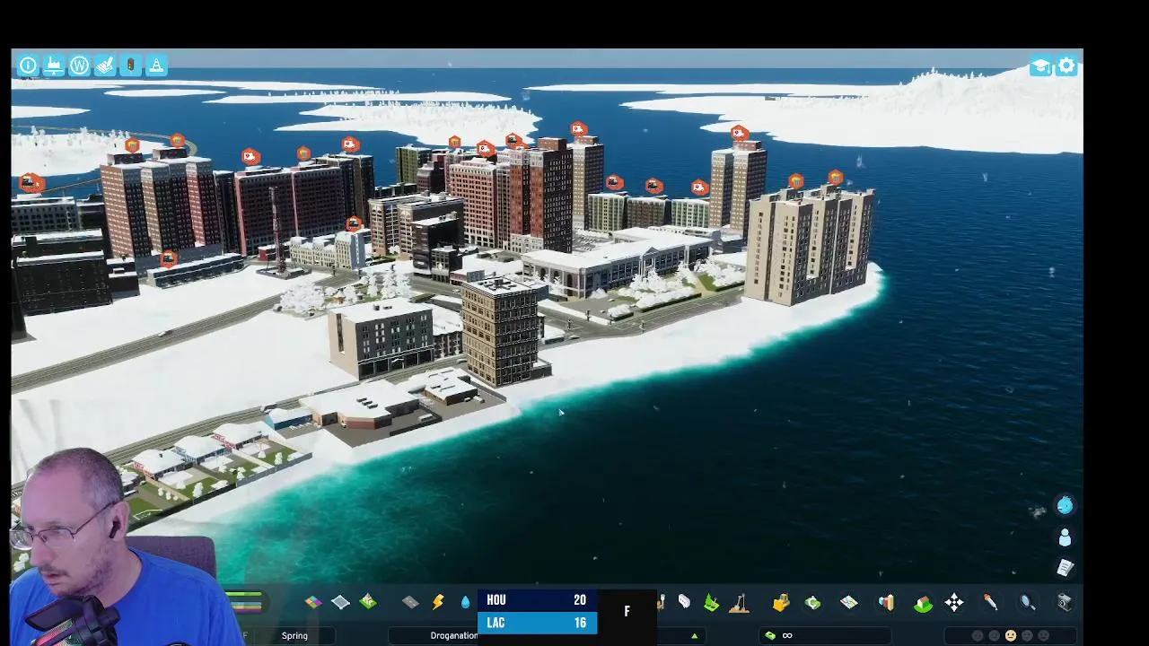Select the zones tool in the bottom toolbar

tap(313, 602)
